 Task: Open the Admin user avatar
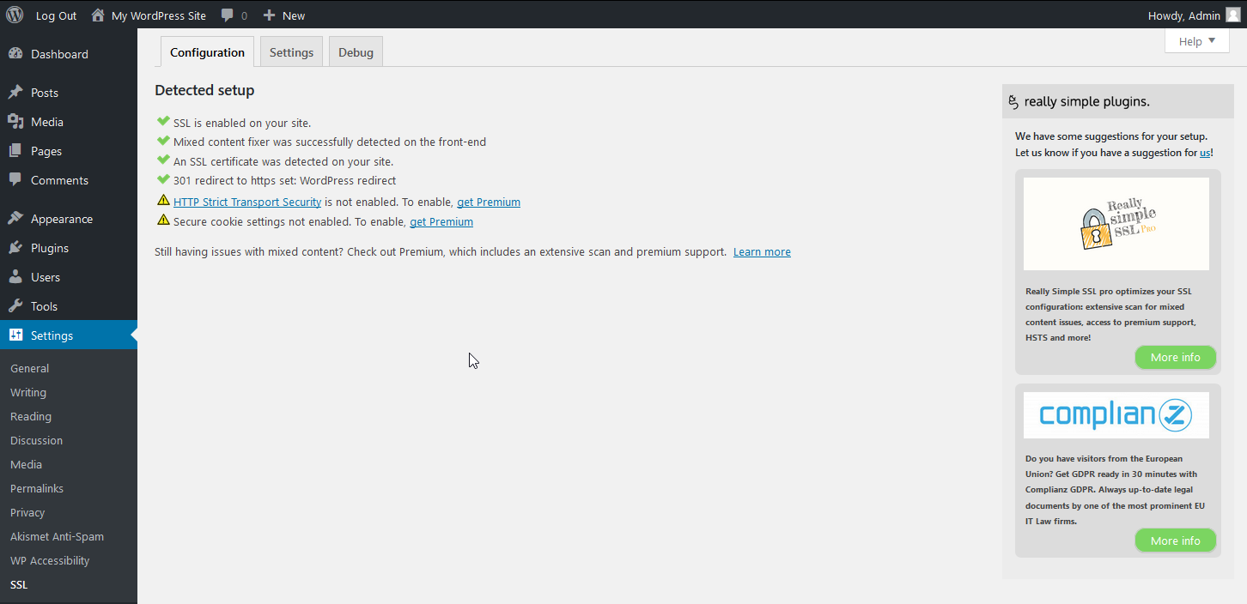(x=1232, y=15)
